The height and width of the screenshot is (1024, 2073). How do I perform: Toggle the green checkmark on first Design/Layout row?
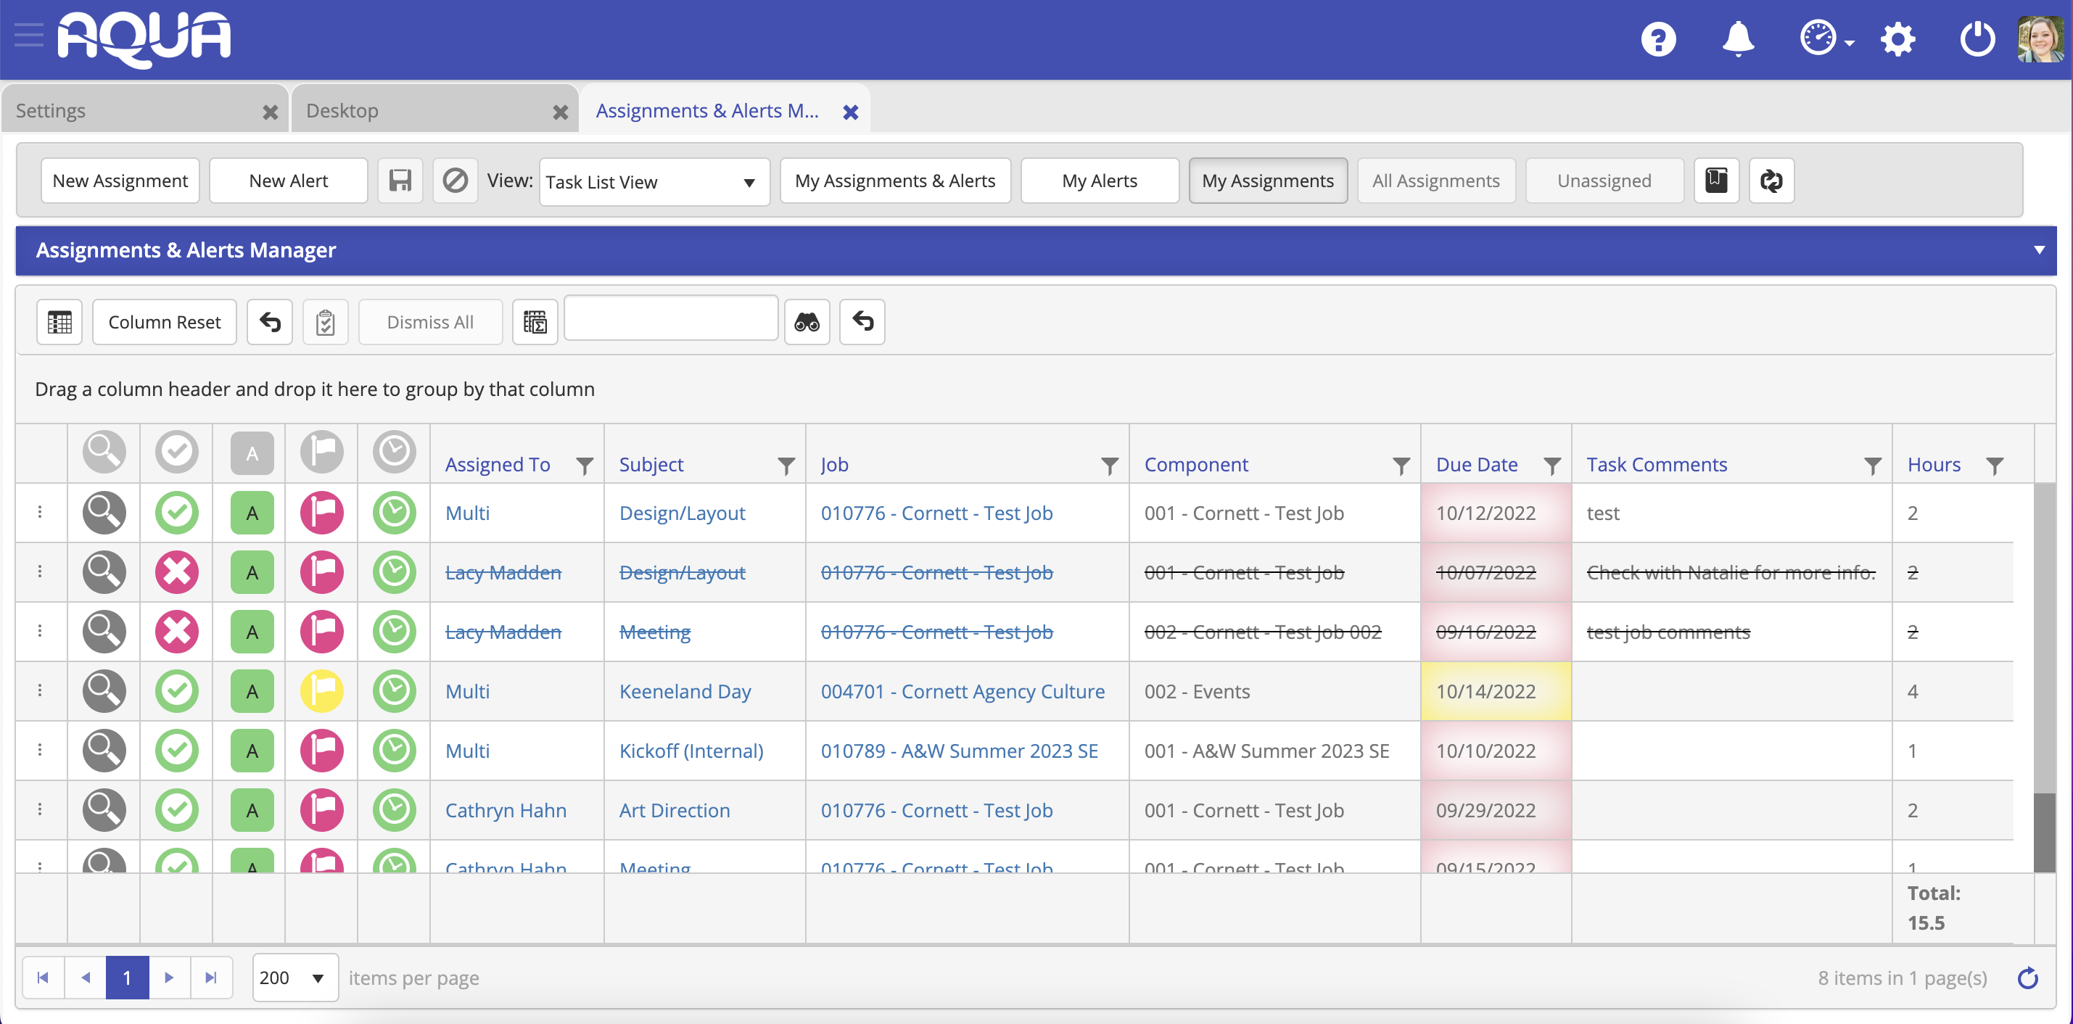coord(176,513)
